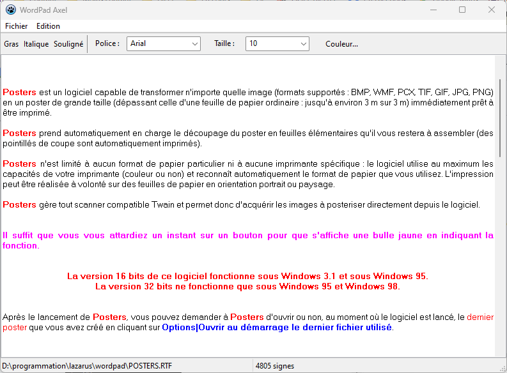
Task: Click the line 'La version 16 bits de ce logiciel'
Action: 247,277
